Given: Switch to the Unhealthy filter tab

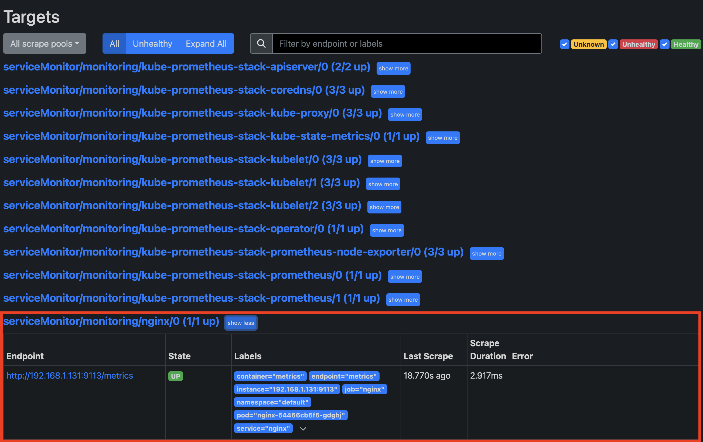Looking at the screenshot, I should [152, 44].
